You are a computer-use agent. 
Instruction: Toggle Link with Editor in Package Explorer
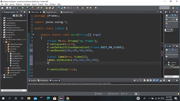pos(17,16)
